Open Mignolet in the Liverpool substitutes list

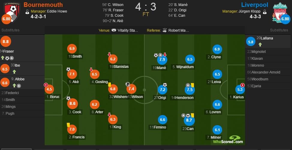[x=268, y=52]
